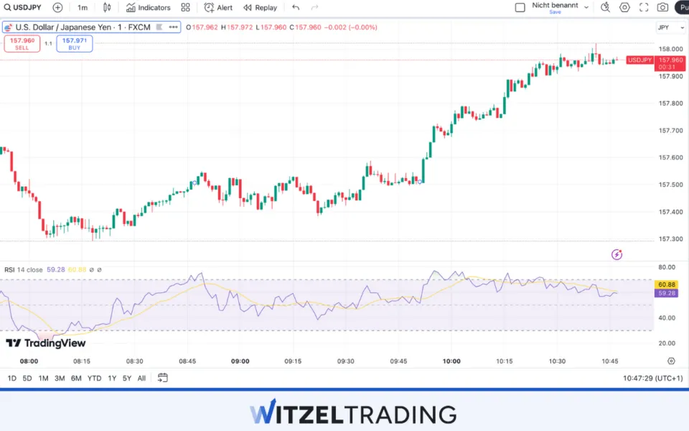Select the YTD range tab

click(x=93, y=378)
